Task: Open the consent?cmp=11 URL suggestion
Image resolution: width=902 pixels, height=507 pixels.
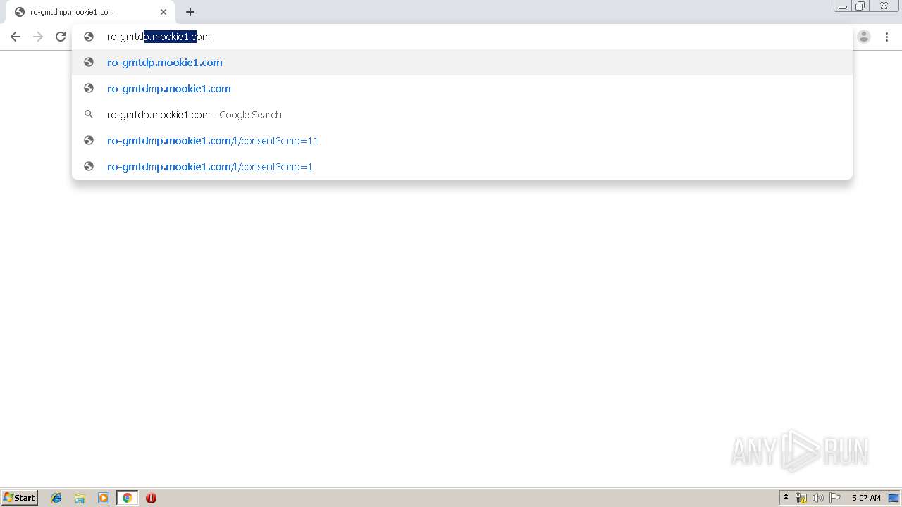Action: [462, 141]
